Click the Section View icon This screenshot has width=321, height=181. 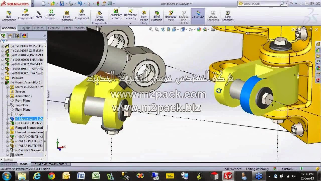pos(169,29)
